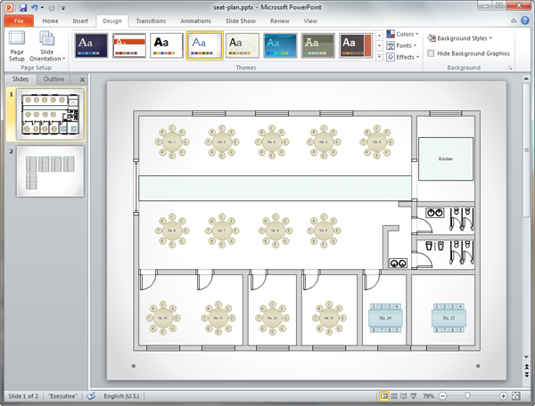Screen dimensions: 535x406
Task: Select slide 2 thumbnail in Slides pane
Action: 50,171
